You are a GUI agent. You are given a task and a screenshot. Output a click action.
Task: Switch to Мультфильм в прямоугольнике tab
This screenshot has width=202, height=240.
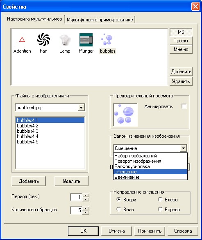point(100,20)
